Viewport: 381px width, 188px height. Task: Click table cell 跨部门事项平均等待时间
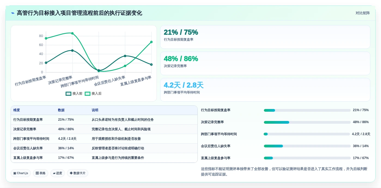(x=31, y=139)
